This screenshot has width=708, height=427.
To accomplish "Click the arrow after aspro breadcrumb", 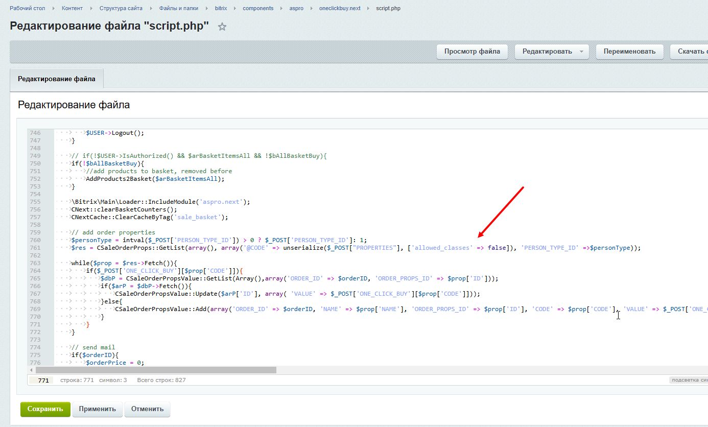I will pyautogui.click(x=312, y=9).
